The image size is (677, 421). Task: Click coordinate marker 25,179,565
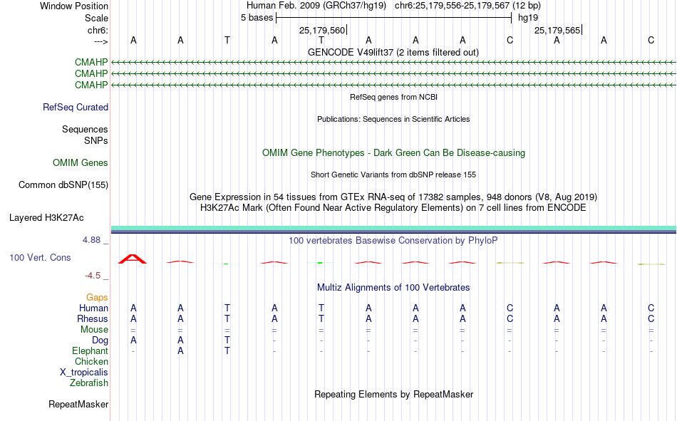557,30
